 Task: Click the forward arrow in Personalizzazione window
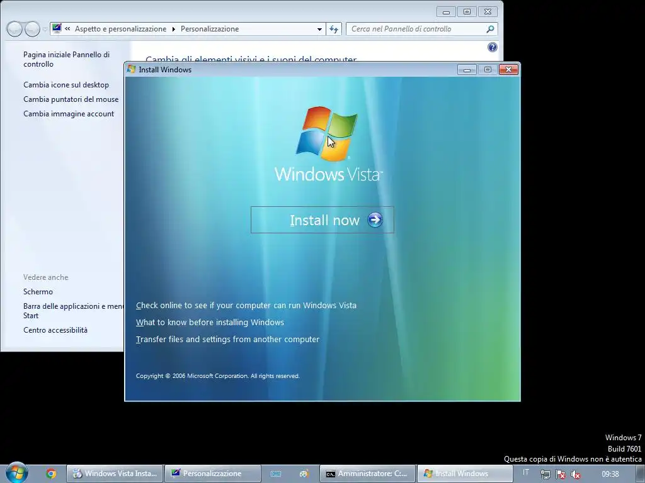pos(32,29)
